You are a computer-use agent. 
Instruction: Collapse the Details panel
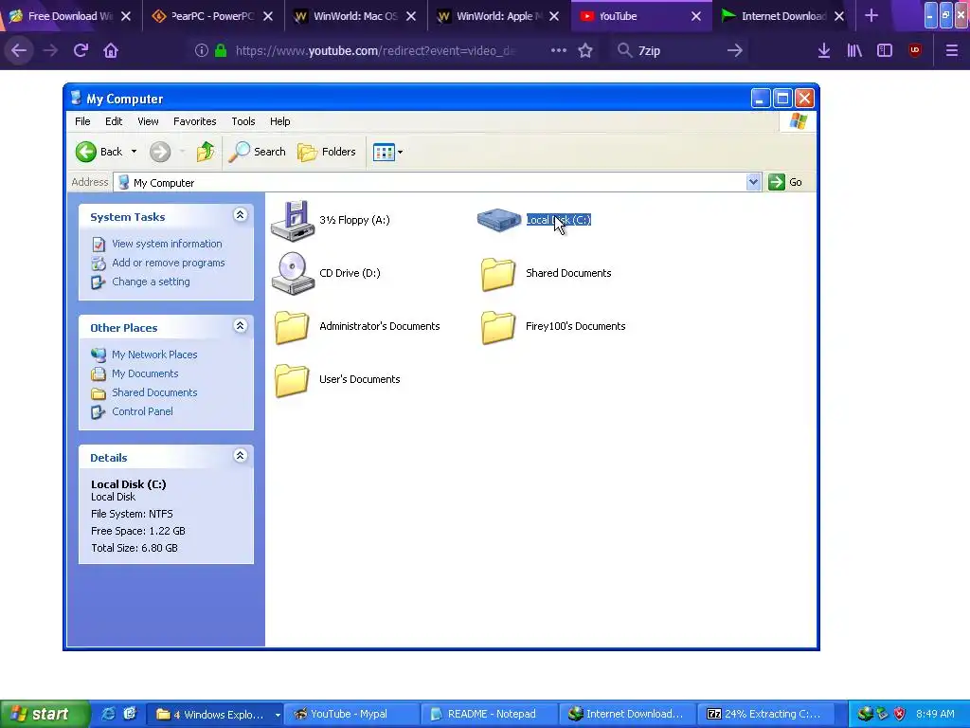pos(240,456)
